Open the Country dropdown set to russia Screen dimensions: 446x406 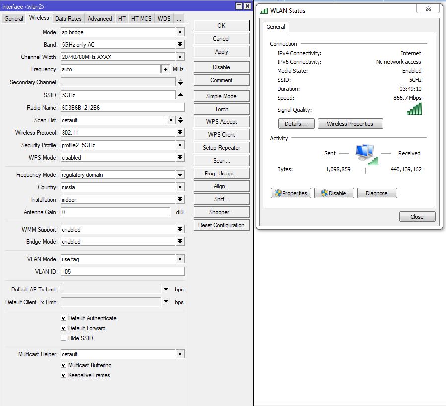pyautogui.click(x=180, y=187)
